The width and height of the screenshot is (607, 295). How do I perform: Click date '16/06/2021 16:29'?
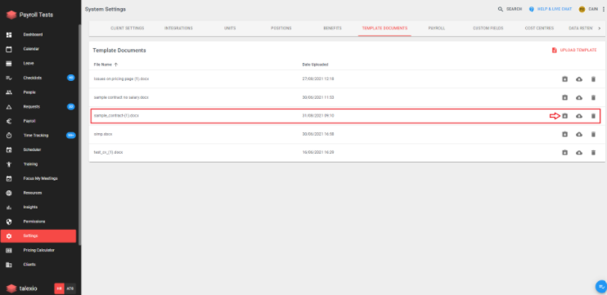318,152
